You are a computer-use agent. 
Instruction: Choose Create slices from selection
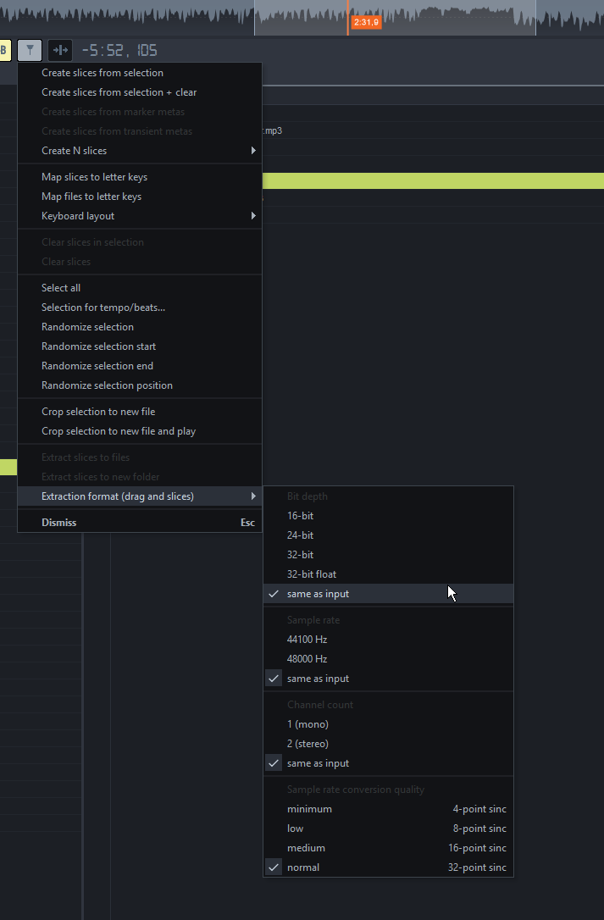pos(103,73)
